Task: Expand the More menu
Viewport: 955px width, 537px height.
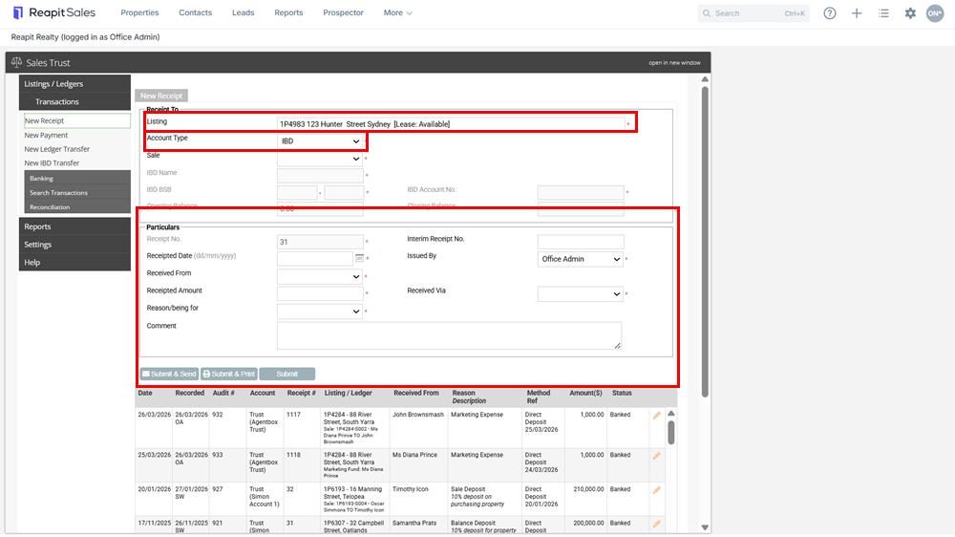Action: (397, 12)
